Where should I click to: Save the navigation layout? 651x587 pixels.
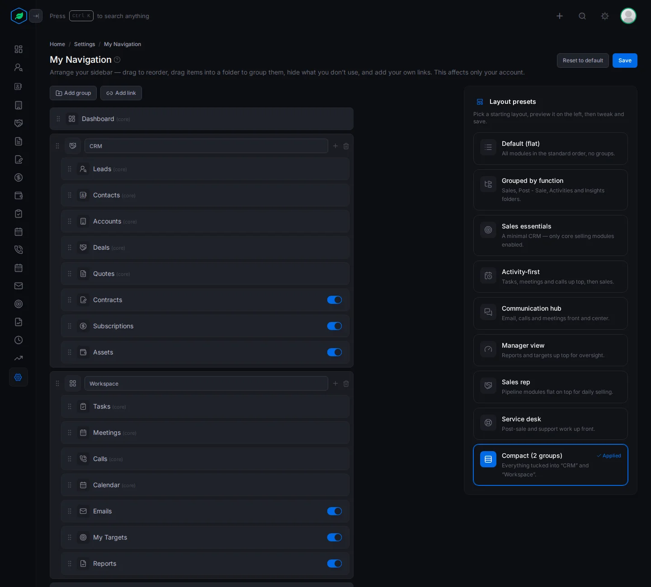pos(625,61)
